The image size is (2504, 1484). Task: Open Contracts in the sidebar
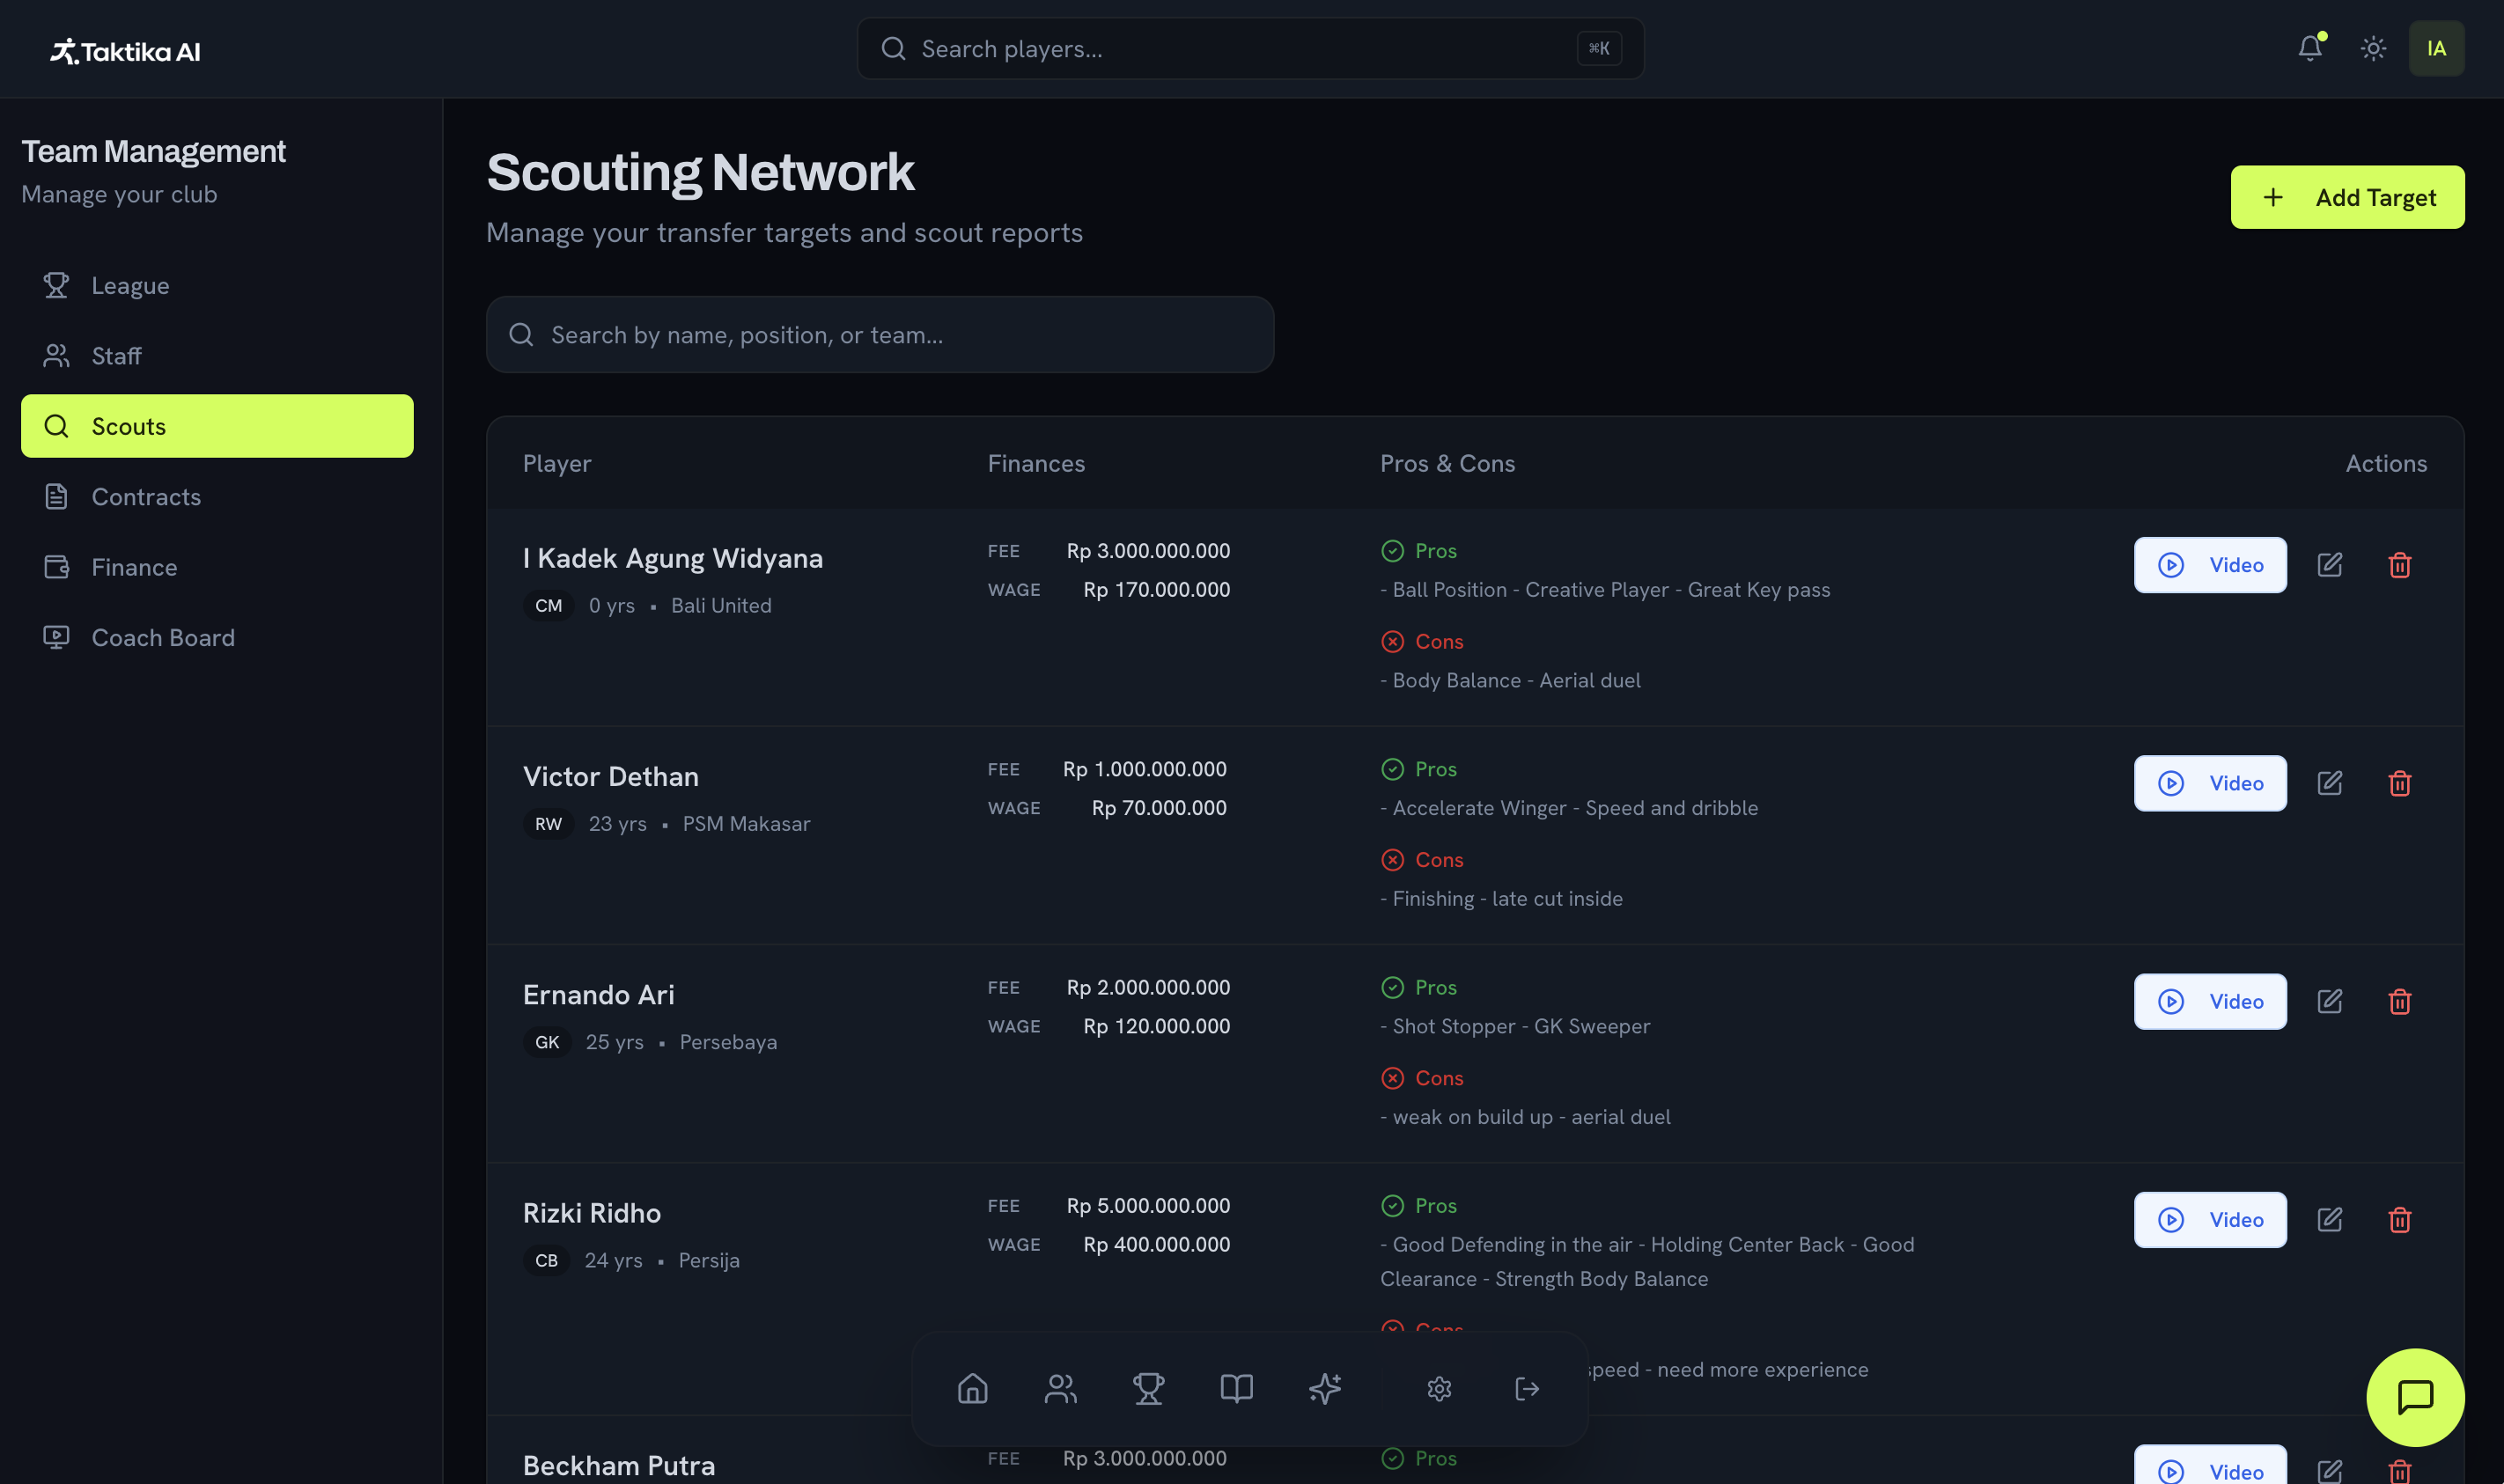click(217, 496)
